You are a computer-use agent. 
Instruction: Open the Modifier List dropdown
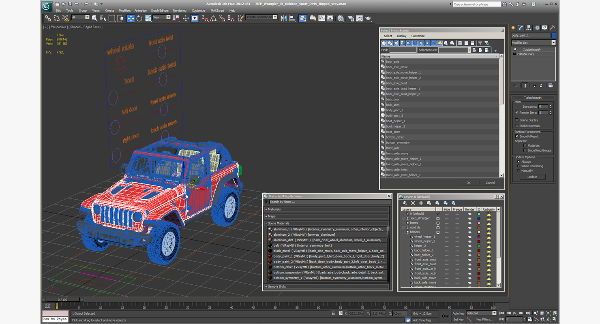(554, 43)
